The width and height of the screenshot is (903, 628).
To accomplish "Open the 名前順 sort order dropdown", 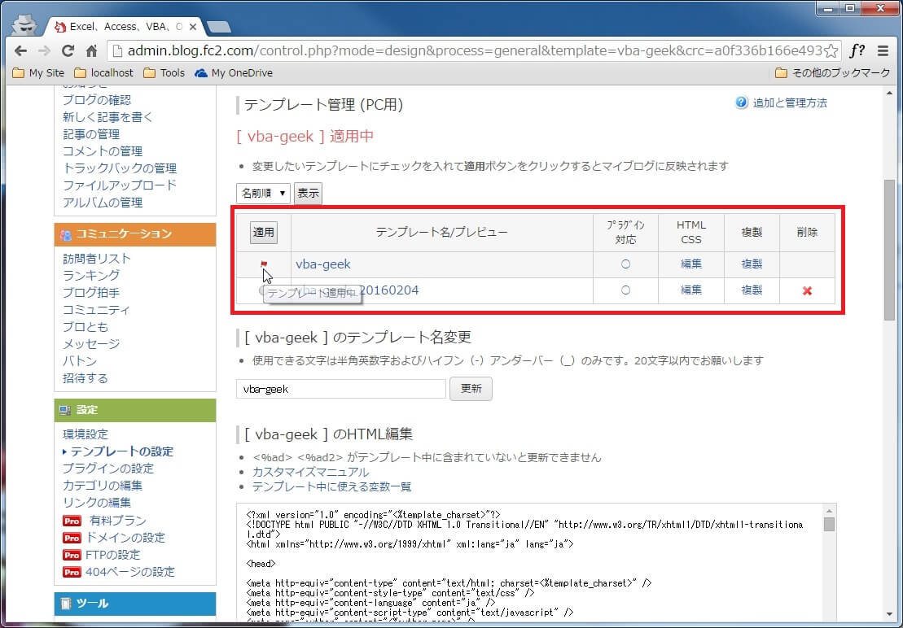I will [263, 193].
